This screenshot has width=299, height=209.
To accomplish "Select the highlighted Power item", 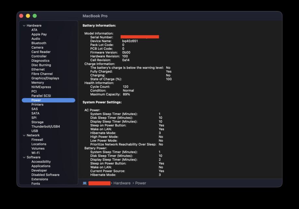I will point(36,100).
